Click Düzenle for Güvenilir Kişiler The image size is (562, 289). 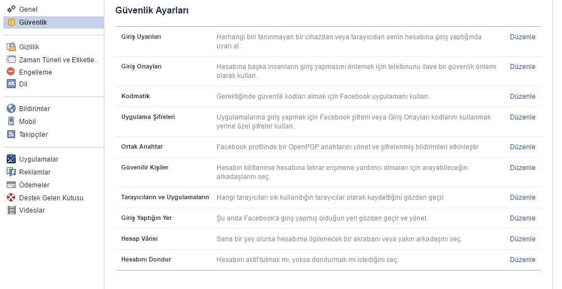(x=523, y=168)
